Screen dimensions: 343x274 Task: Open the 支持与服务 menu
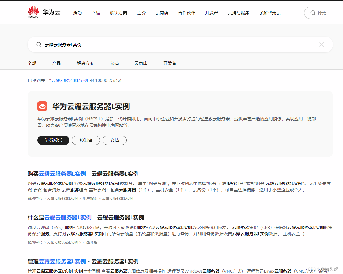[238, 13]
